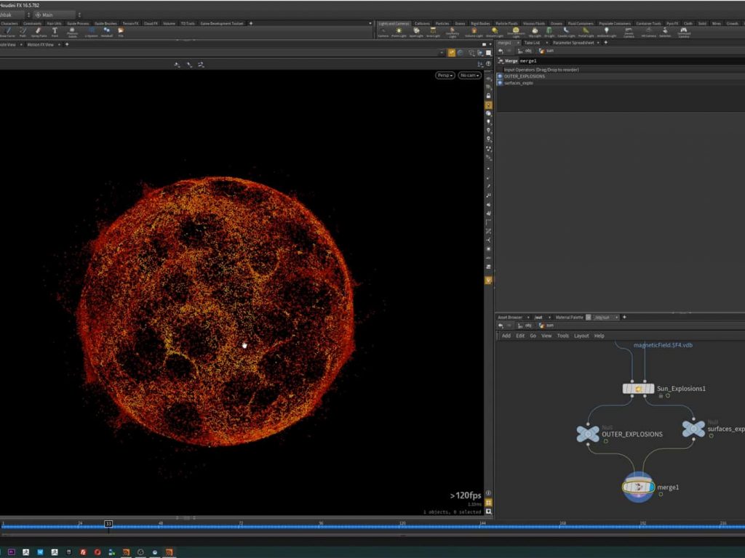
Task: Open the Tools menu in the network editor
Action: point(562,336)
